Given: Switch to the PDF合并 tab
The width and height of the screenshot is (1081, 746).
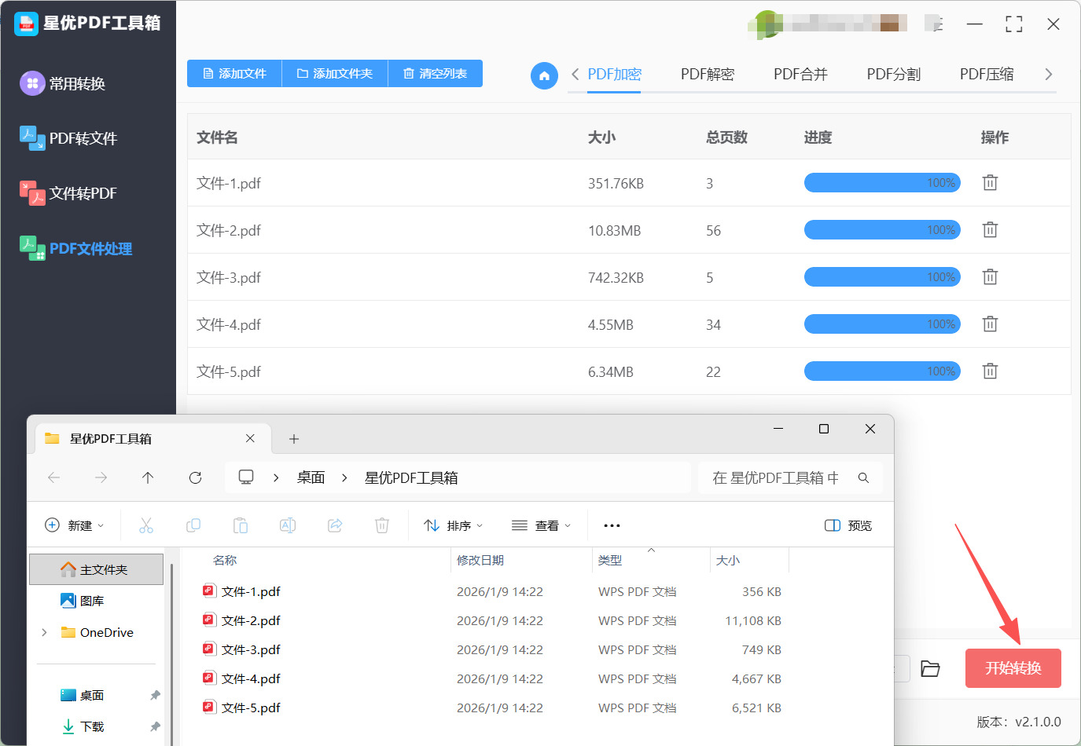Looking at the screenshot, I should coord(800,75).
